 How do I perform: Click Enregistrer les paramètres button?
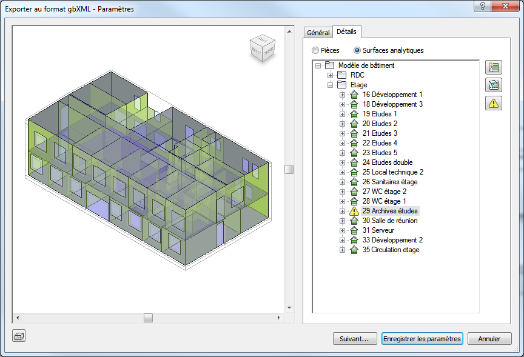click(x=422, y=339)
